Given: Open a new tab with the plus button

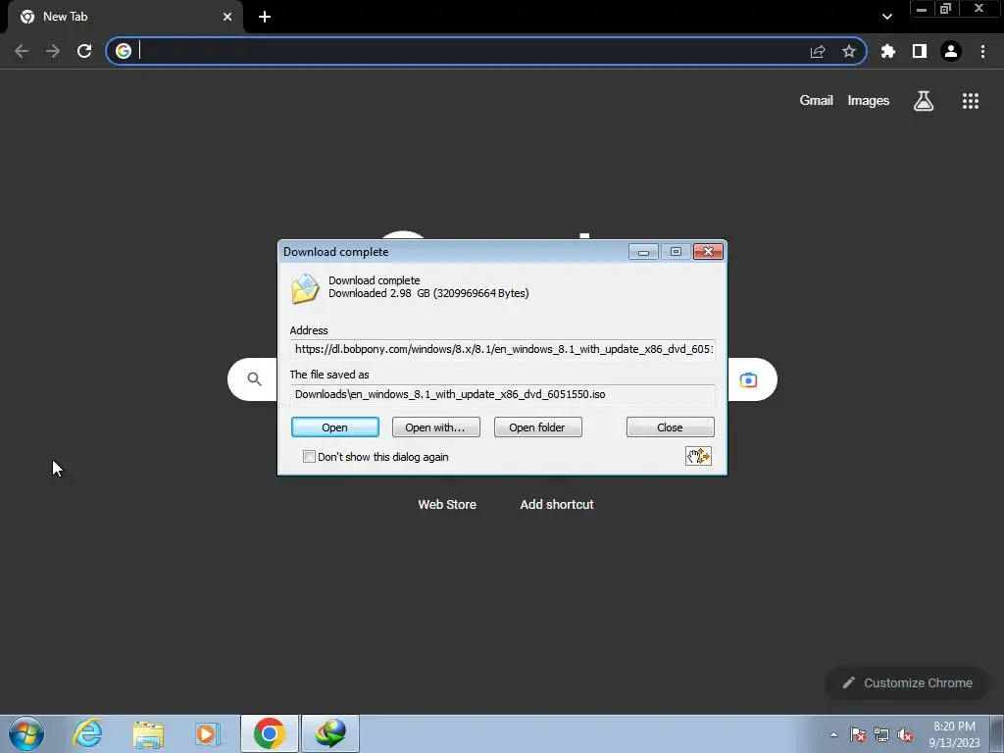Looking at the screenshot, I should point(265,17).
